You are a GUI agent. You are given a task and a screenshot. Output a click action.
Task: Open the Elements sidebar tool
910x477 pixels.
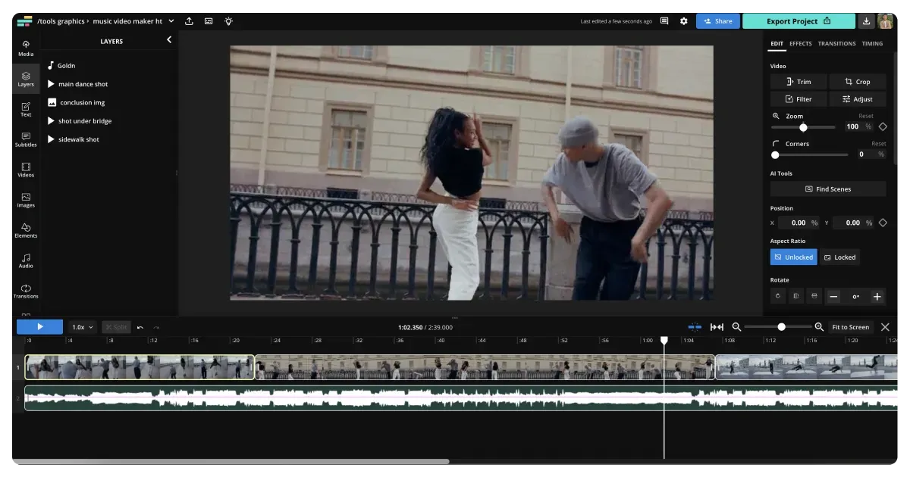(x=26, y=230)
